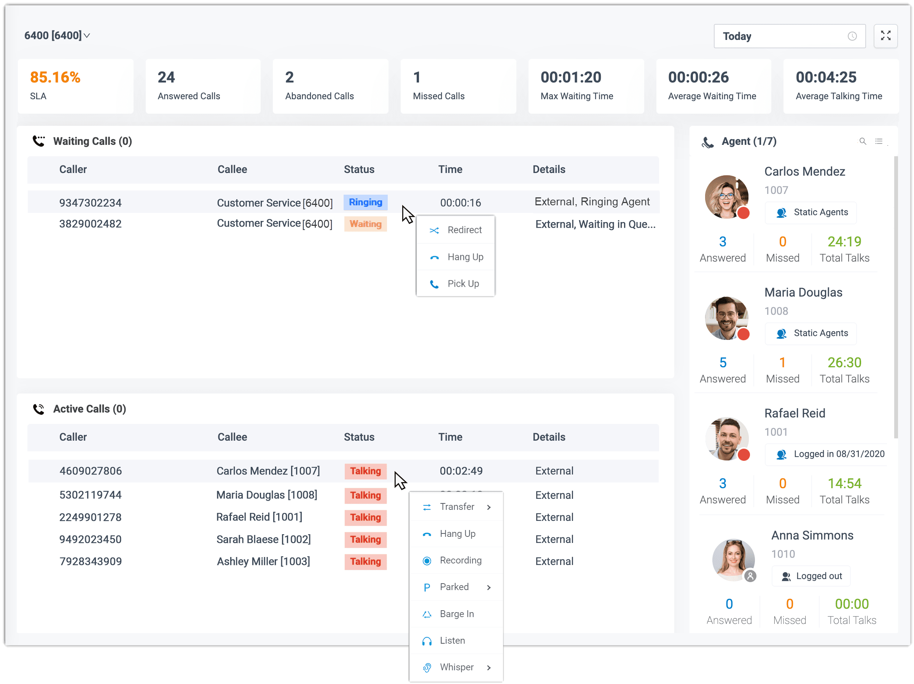
Task: Click the agent list view icon
Action: coord(879,141)
